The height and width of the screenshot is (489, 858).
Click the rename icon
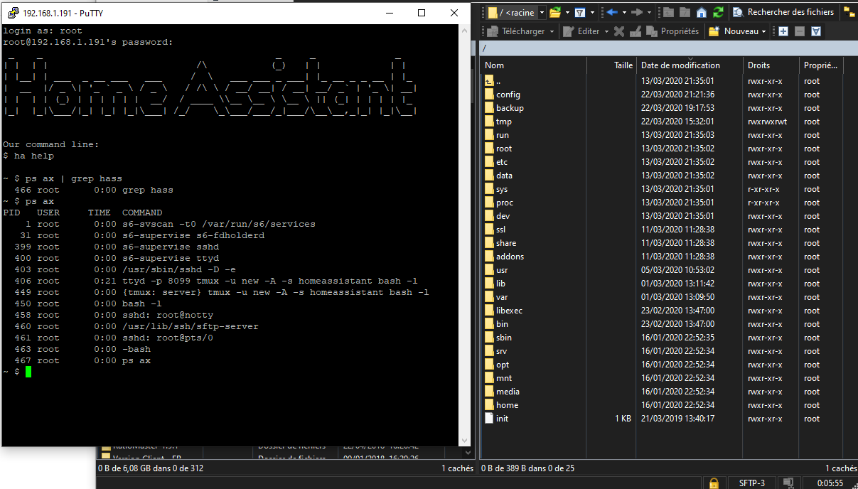[636, 31]
